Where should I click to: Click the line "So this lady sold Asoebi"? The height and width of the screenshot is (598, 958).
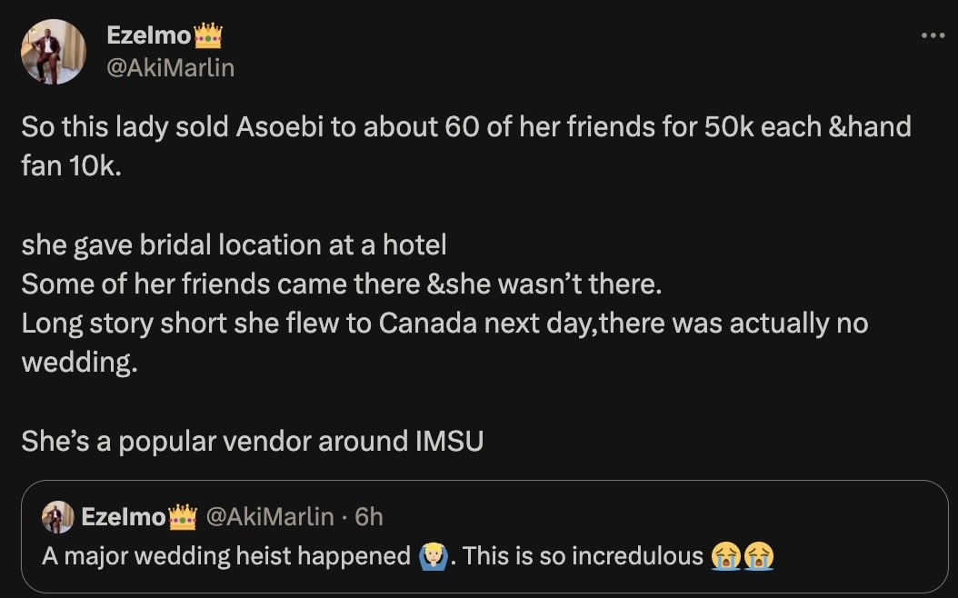tap(465, 126)
